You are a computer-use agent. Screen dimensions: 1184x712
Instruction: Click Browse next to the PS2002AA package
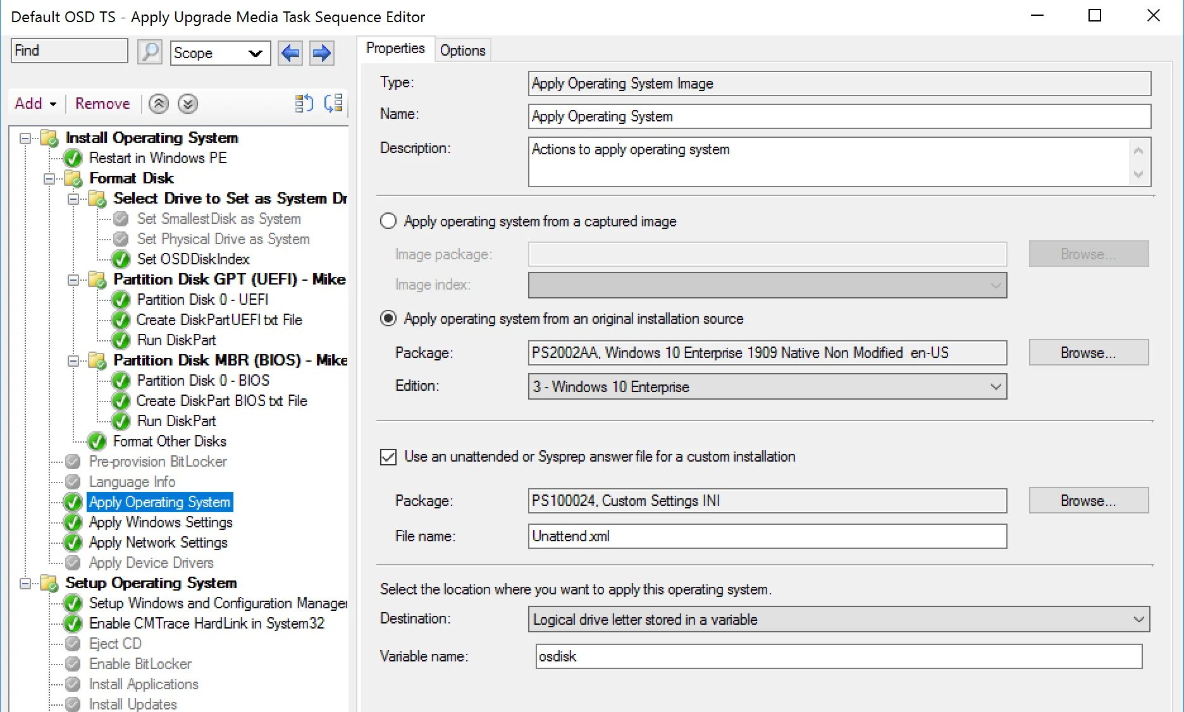[x=1088, y=352]
